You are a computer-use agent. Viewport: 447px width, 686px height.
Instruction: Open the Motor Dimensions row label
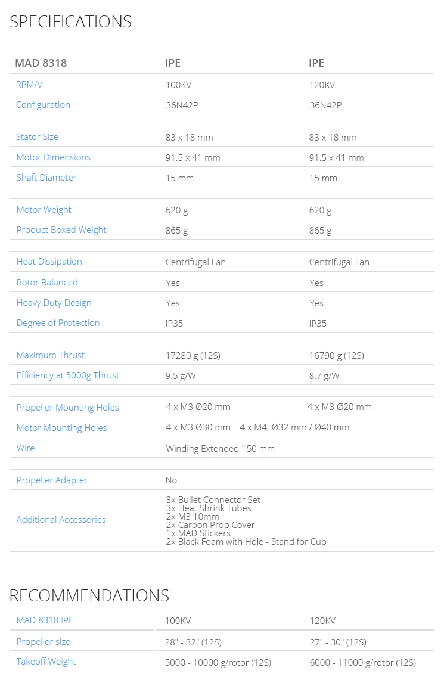pyautogui.click(x=54, y=157)
